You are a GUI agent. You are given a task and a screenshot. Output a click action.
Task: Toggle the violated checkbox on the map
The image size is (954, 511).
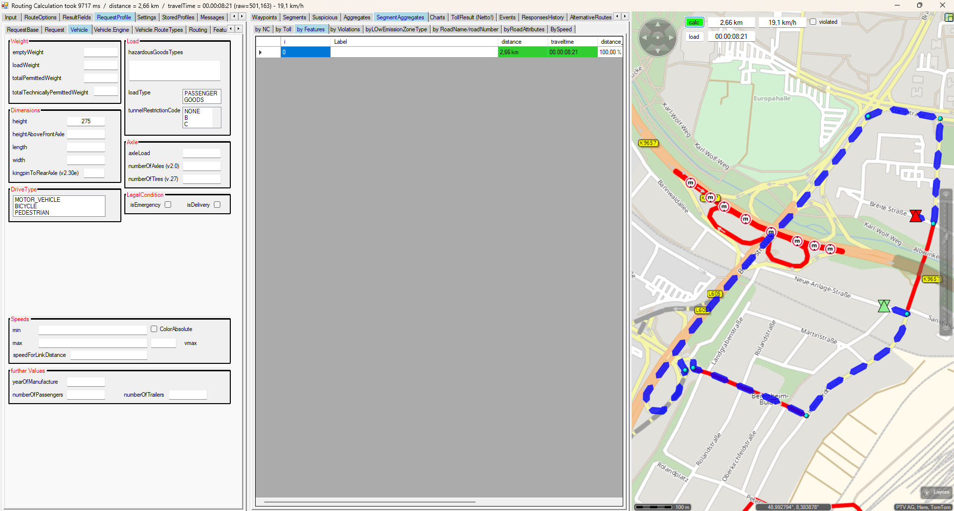[x=813, y=22]
